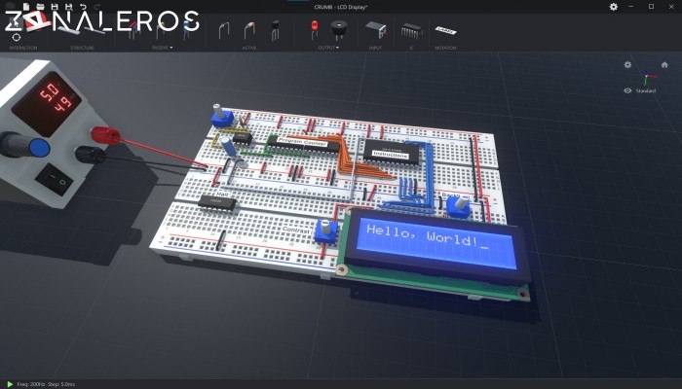
Task: Click the Save As disk icon
Action: click(69, 7)
